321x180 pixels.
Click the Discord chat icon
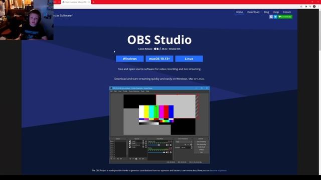[x=271, y=16]
